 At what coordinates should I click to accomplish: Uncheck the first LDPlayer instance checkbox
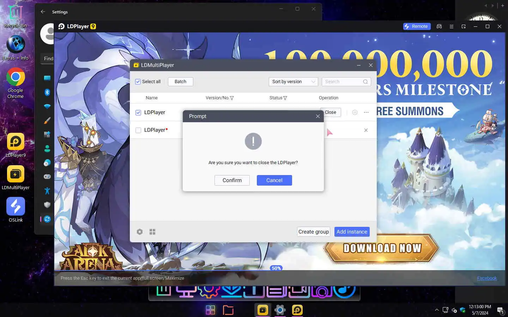[x=138, y=112]
